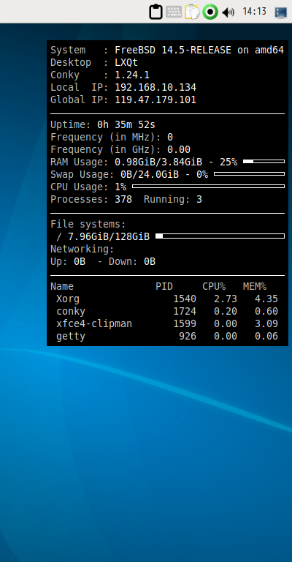This screenshot has height=562, width=292.
Task: Click the grey keyboard layout indicator icon
Action: click(x=174, y=12)
